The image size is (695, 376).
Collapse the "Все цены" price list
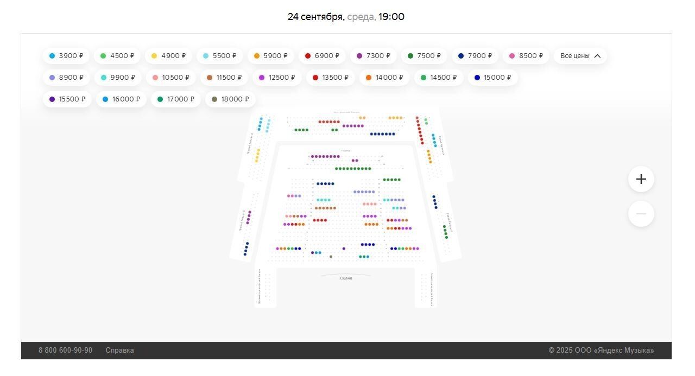580,56
